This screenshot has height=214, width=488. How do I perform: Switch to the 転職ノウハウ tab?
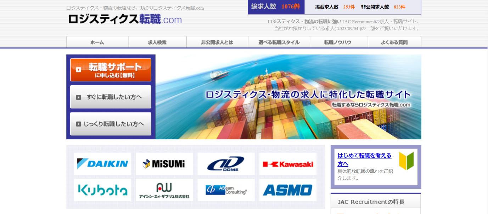pos(338,42)
